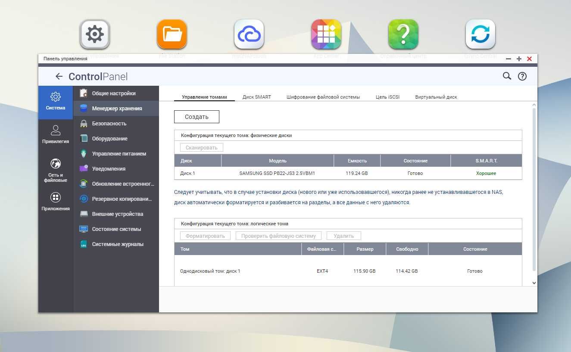571x352 pixels.
Task: Click the Создать button
Action: click(x=197, y=117)
